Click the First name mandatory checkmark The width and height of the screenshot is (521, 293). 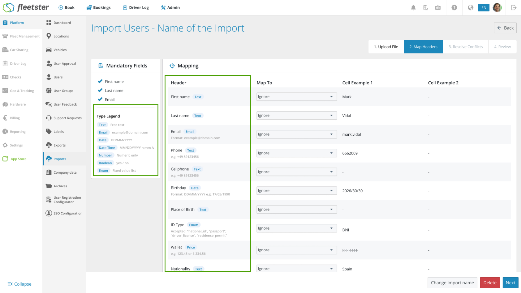pos(100,82)
